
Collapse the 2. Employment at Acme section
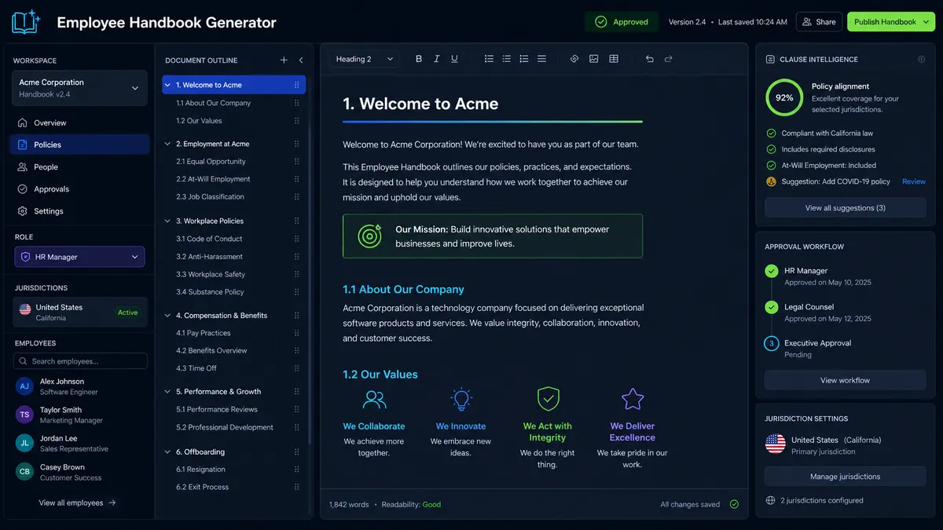[x=167, y=144]
